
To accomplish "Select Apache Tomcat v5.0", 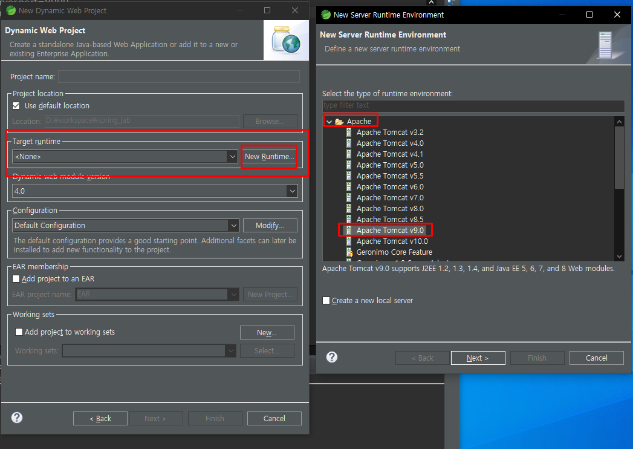I will [x=390, y=165].
